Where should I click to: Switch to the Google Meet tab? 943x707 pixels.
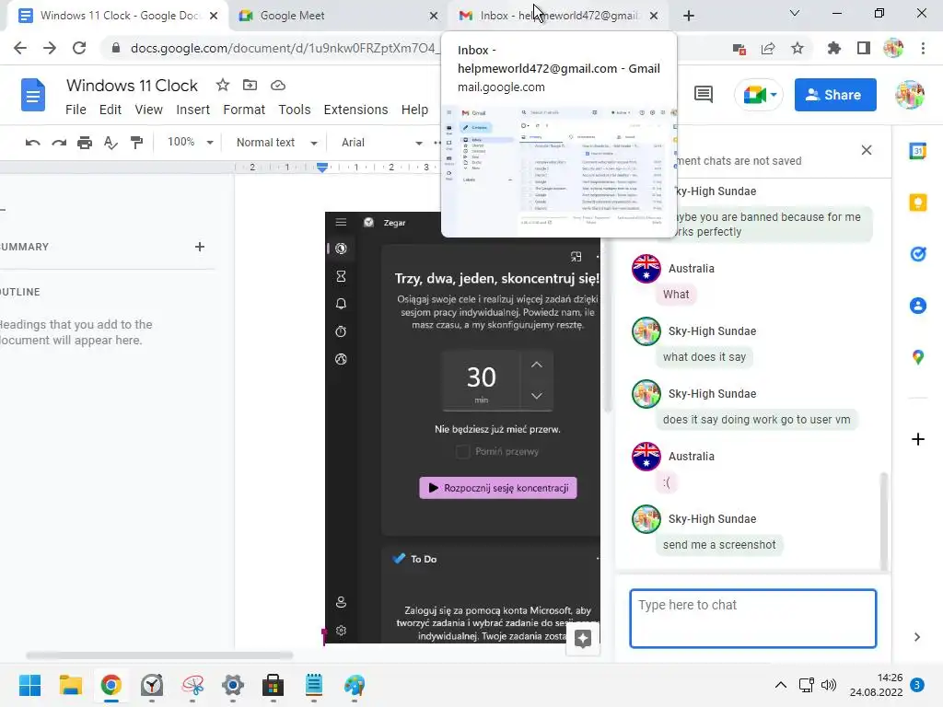(337, 16)
